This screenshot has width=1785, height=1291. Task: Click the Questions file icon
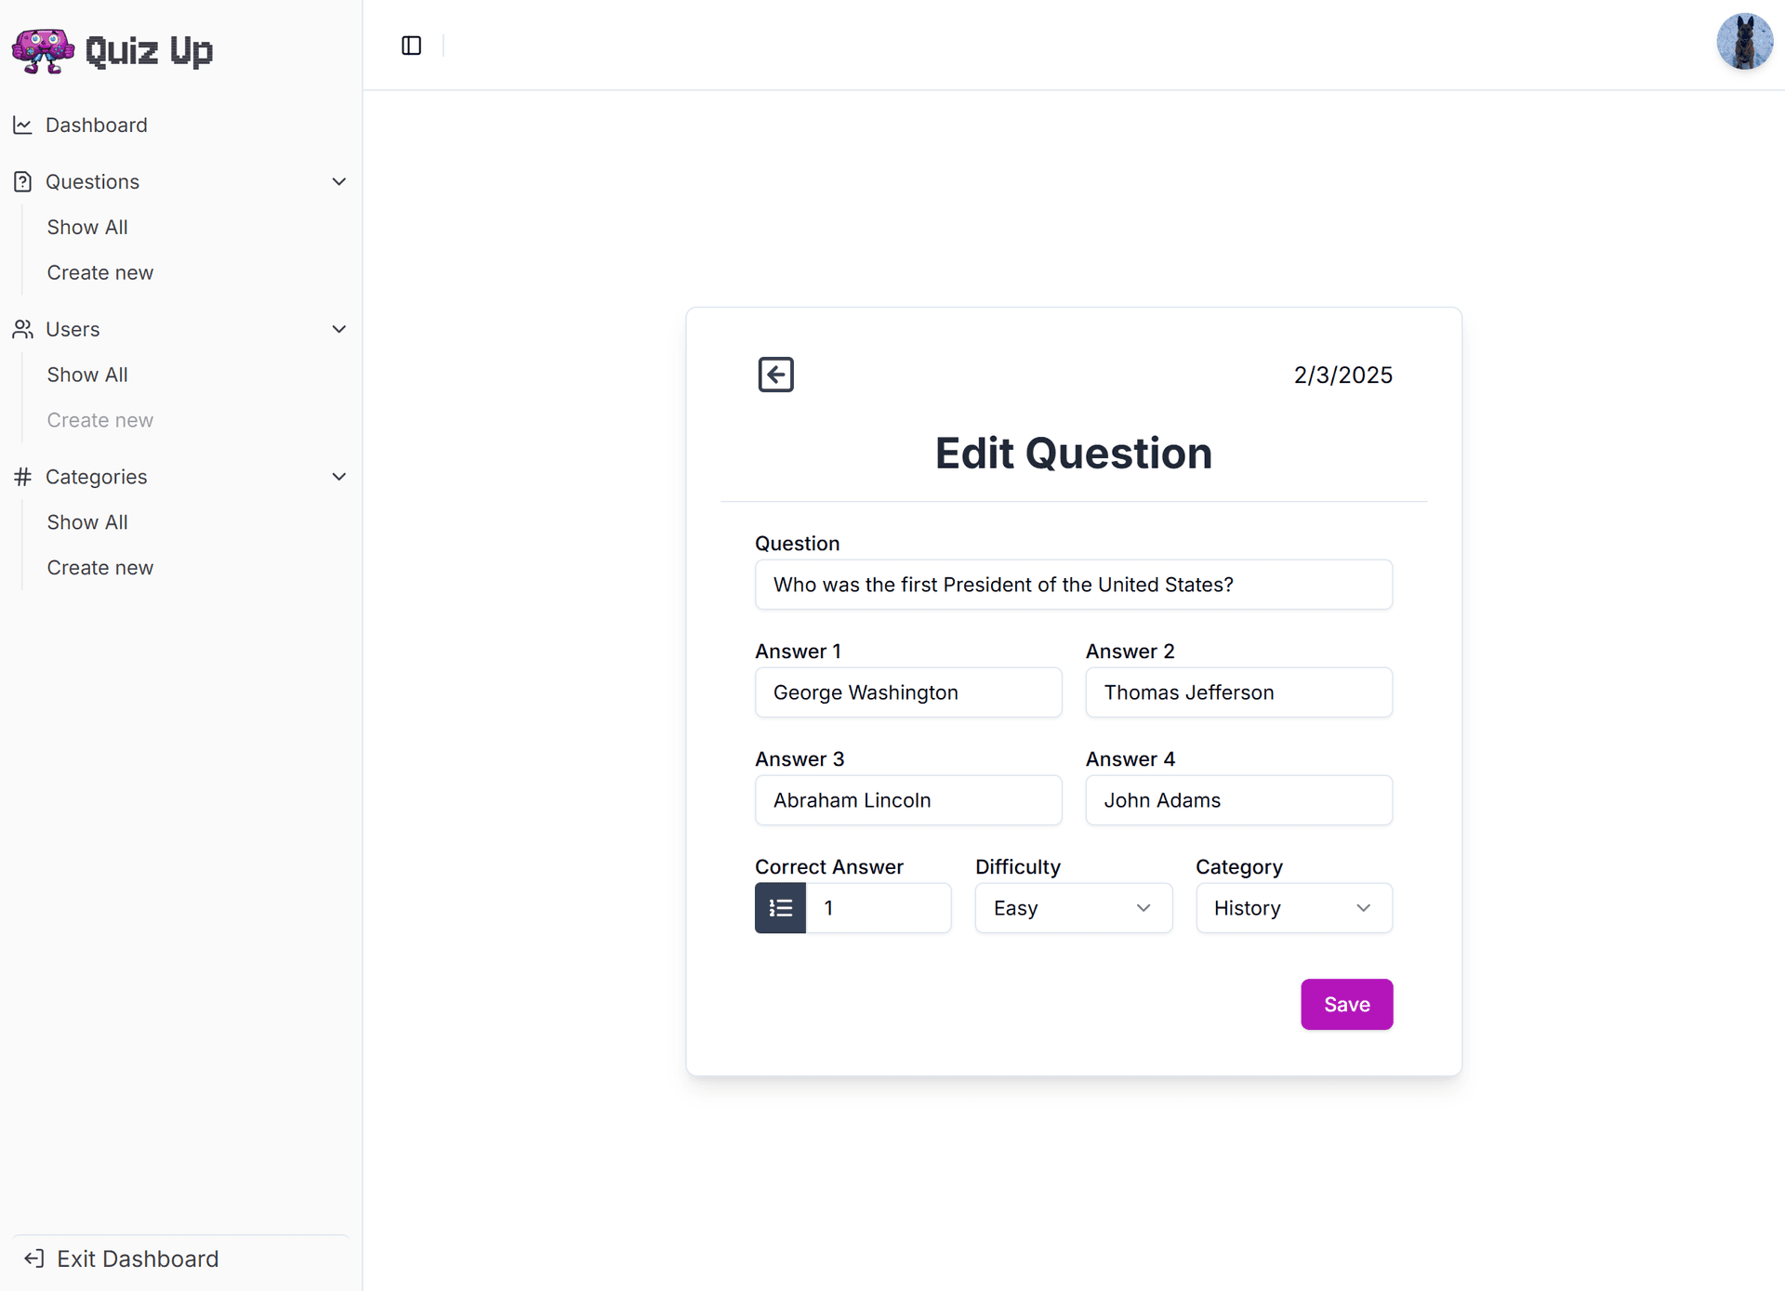point(22,181)
